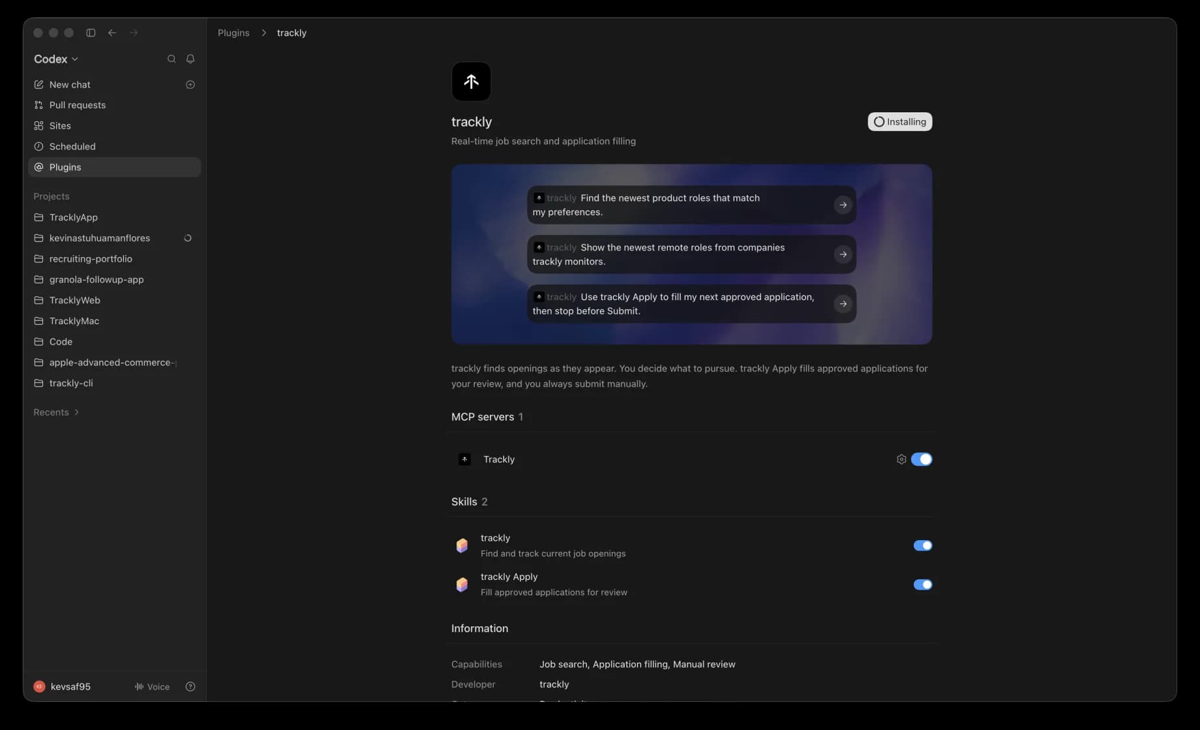Toggle the sidebar panel icon
The image size is (1200, 730).
click(x=91, y=33)
